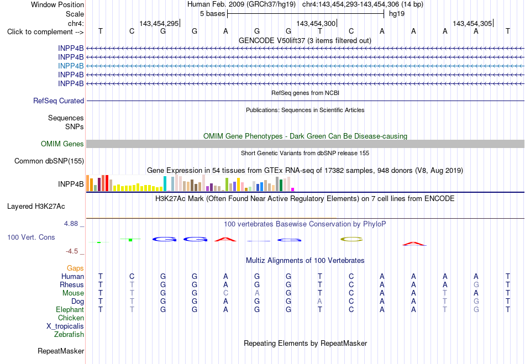Open '100 vertebrates Basewise Conservation by PhyloP'
The width and height of the screenshot is (525, 364).
[305, 224]
